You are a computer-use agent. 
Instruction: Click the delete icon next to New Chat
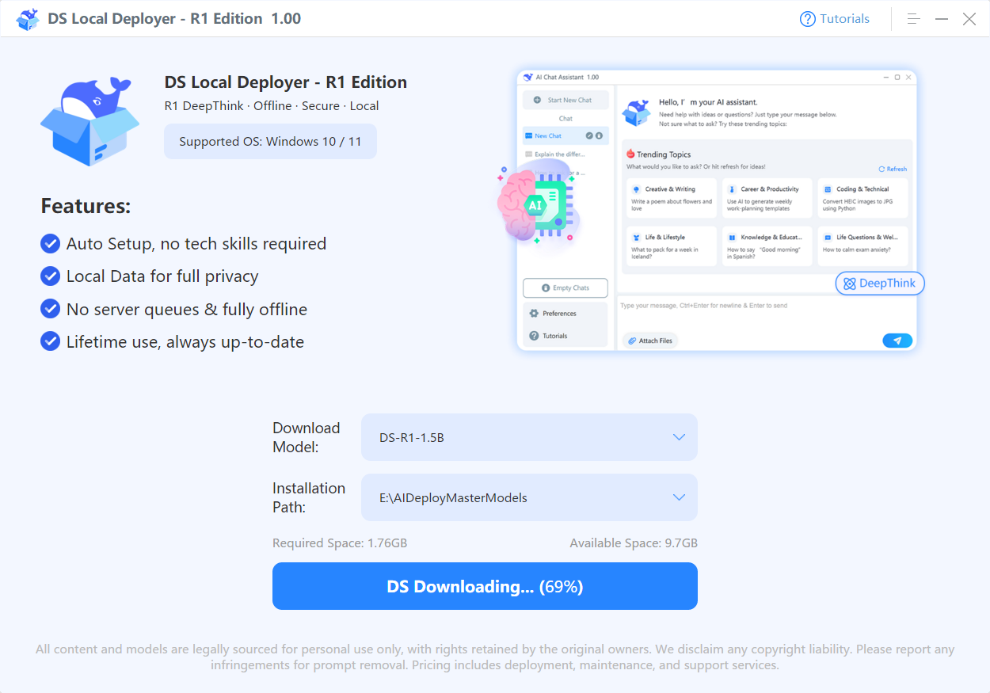pos(599,135)
